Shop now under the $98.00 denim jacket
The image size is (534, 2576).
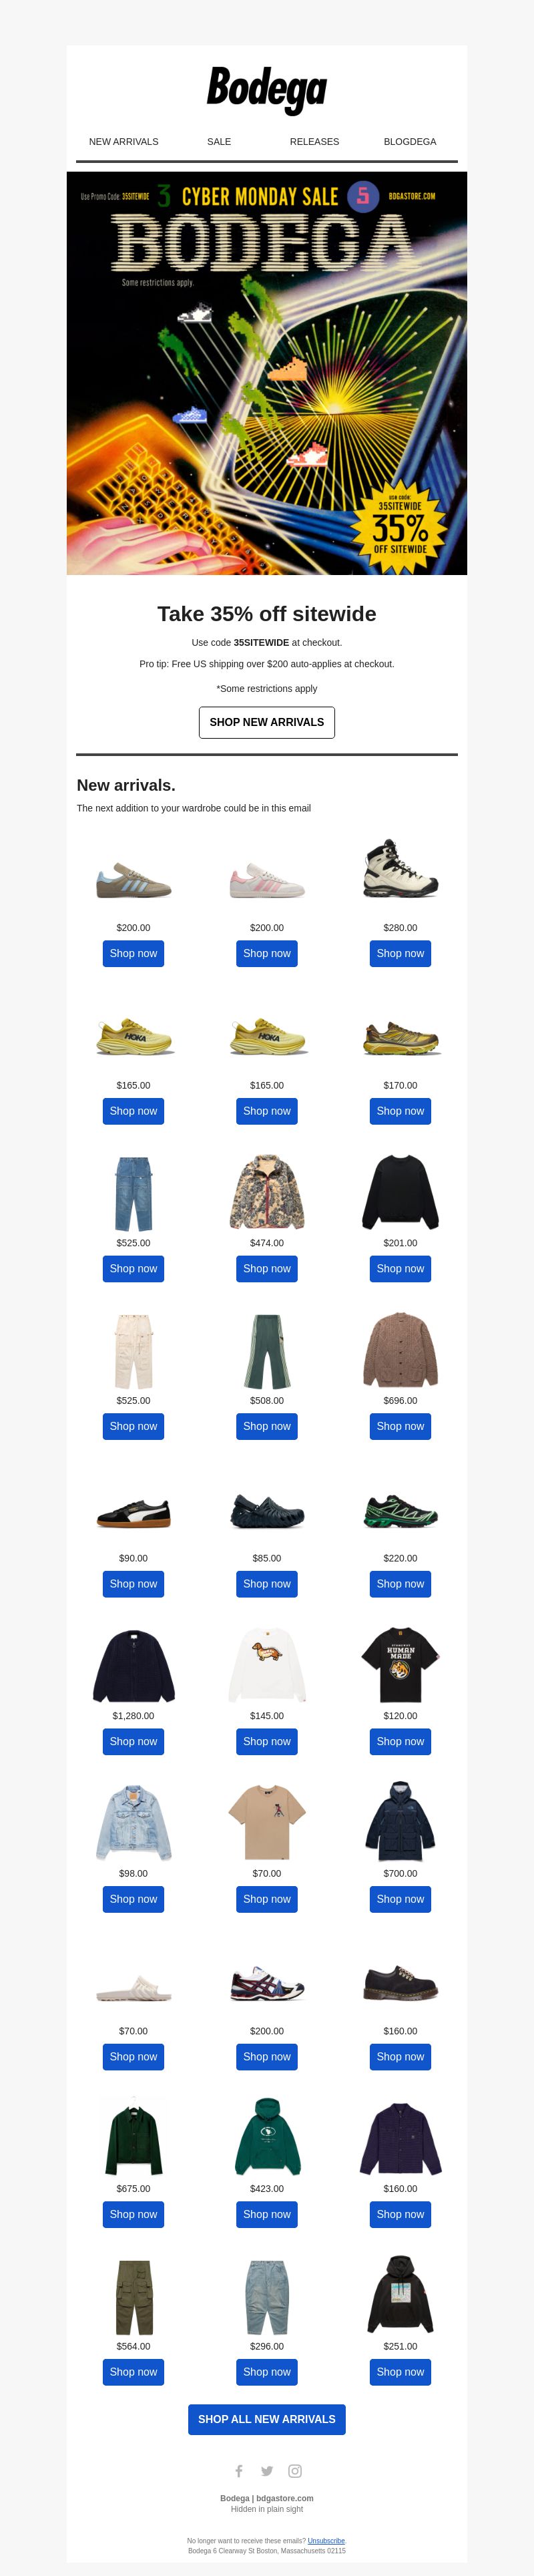133,1899
